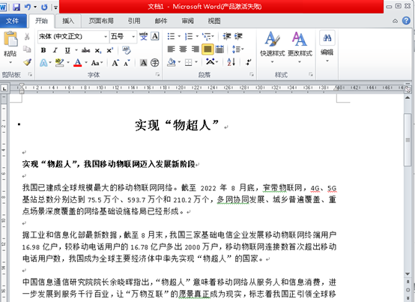Click the vertical scrollbar down arrow
The height and width of the screenshot is (302, 415).
tap(408, 274)
